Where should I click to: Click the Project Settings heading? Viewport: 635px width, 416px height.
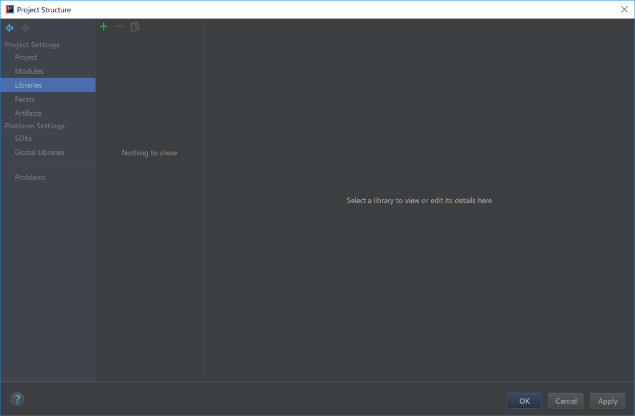click(x=32, y=45)
